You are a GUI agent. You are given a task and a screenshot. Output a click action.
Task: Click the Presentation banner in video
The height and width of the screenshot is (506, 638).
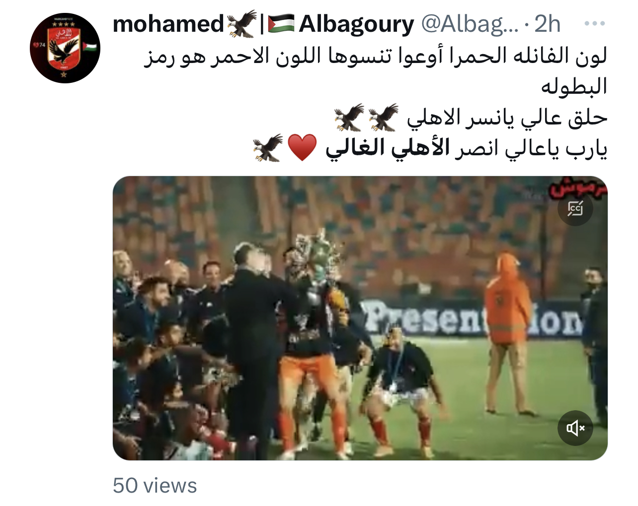coord(472,317)
